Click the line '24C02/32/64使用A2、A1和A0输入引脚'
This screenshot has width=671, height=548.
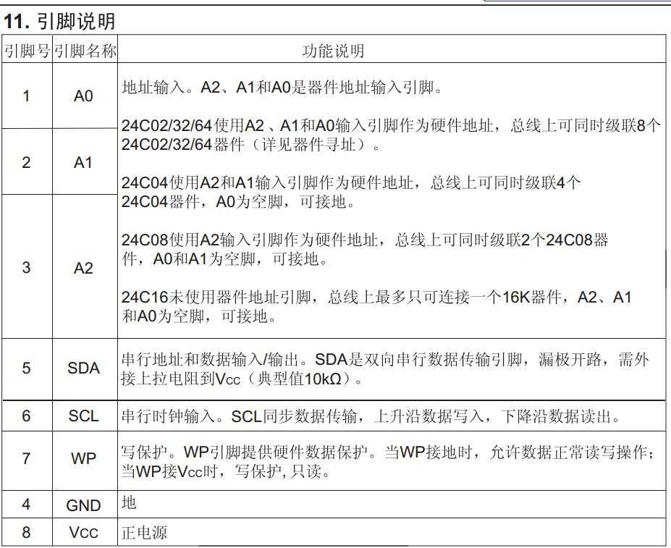click(x=391, y=125)
